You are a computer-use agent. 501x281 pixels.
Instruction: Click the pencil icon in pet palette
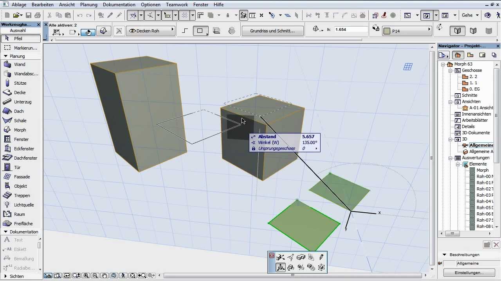coord(321,257)
